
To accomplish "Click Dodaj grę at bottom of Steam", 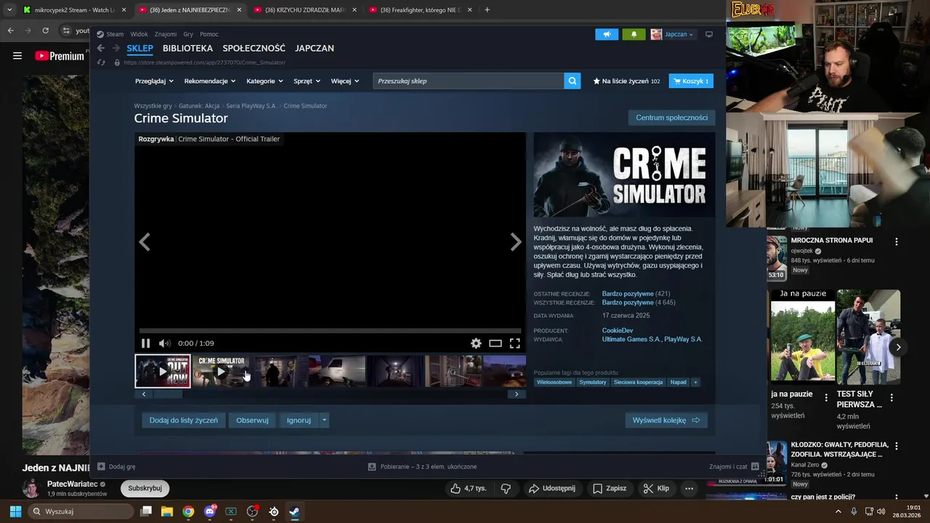I will [x=116, y=466].
